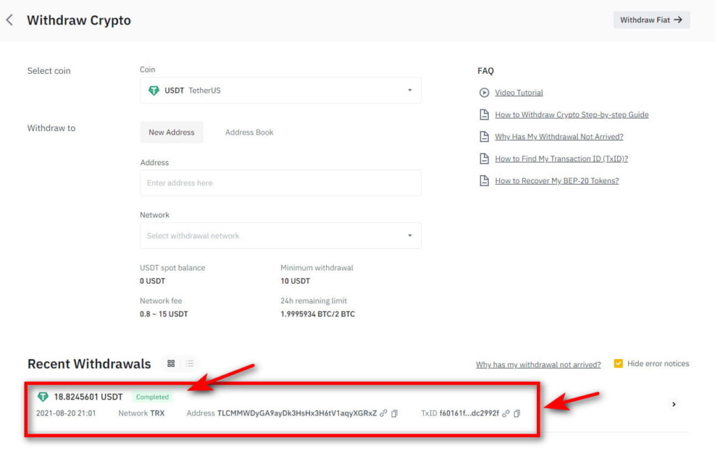Switch to the Address Book tab
Viewport: 715px width, 451px height.
click(x=249, y=132)
